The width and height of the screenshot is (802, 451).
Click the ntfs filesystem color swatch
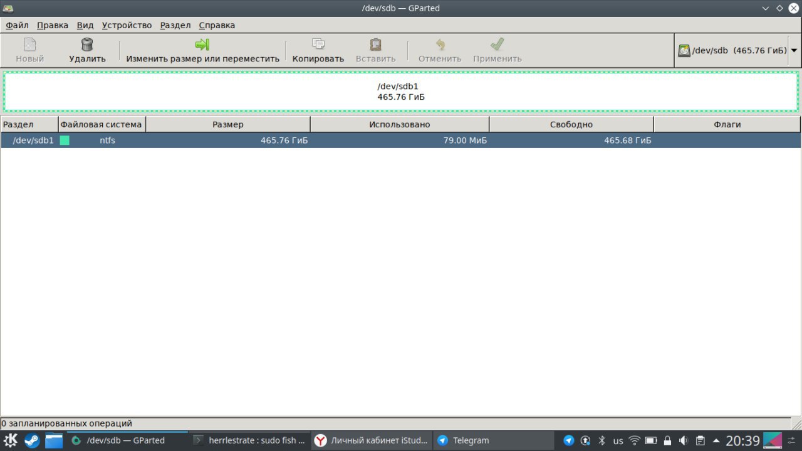click(x=65, y=141)
